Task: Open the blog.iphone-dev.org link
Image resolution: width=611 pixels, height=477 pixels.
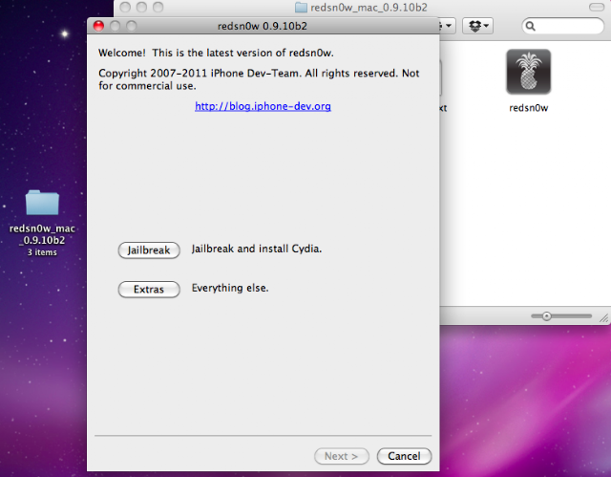Action: tap(263, 106)
